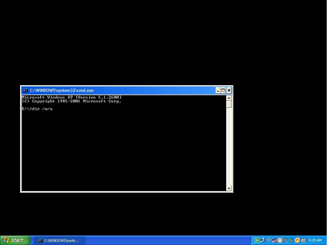Click the scrollbar up arrow in cmd window
The width and height of the screenshot is (327, 245).
click(x=229, y=98)
